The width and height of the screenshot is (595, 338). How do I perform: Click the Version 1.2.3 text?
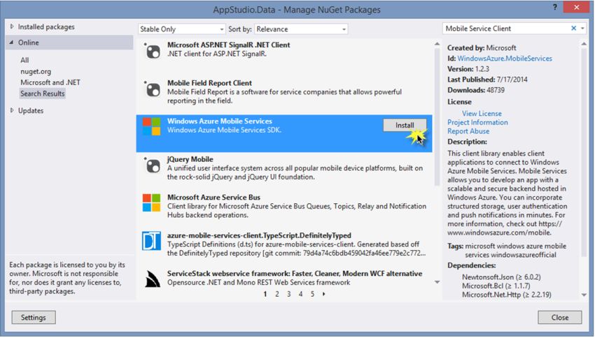(468, 69)
